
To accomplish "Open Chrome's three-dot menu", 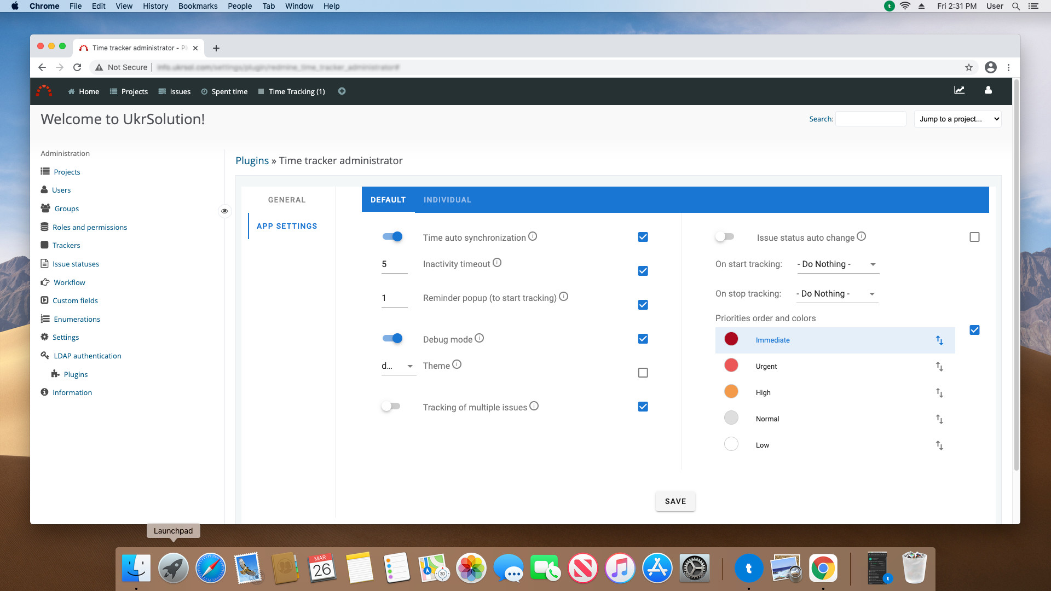I will click(x=1008, y=67).
